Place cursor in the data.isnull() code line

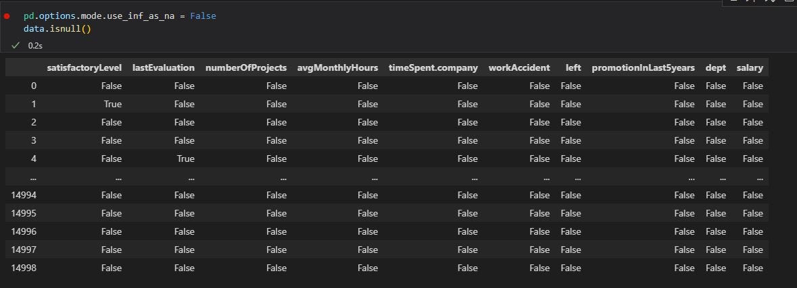pyautogui.click(x=57, y=30)
